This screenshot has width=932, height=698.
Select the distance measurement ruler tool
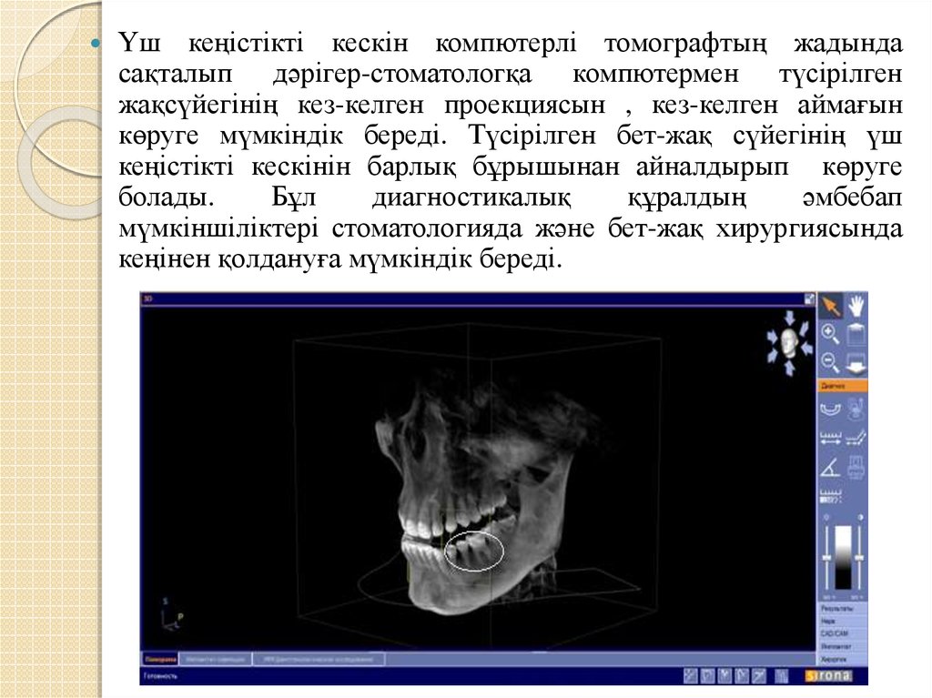click(830, 439)
